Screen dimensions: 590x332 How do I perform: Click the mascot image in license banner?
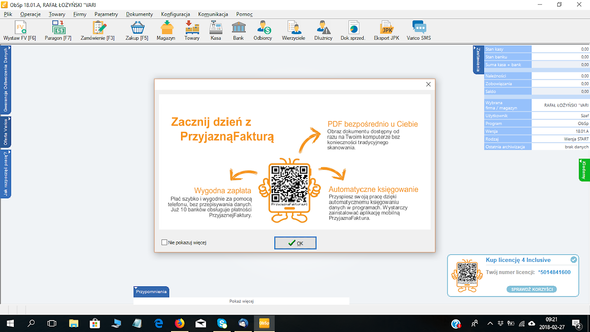pyautogui.click(x=467, y=275)
